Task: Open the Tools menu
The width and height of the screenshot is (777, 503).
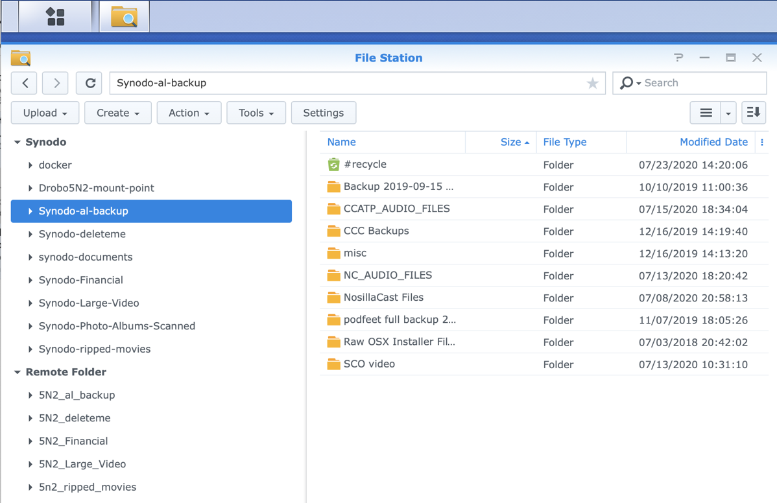Action: coord(256,113)
